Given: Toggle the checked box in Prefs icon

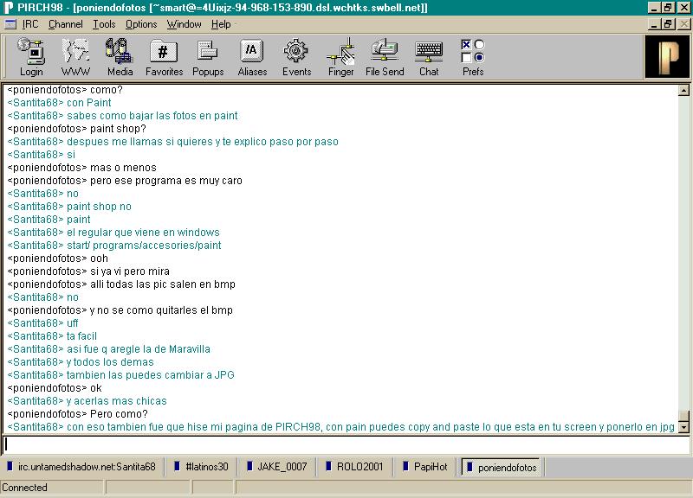Looking at the screenshot, I should point(466,45).
